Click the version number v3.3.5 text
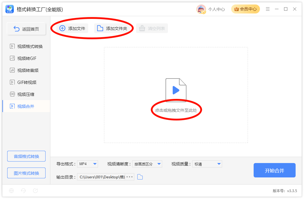 [x=292, y=191]
